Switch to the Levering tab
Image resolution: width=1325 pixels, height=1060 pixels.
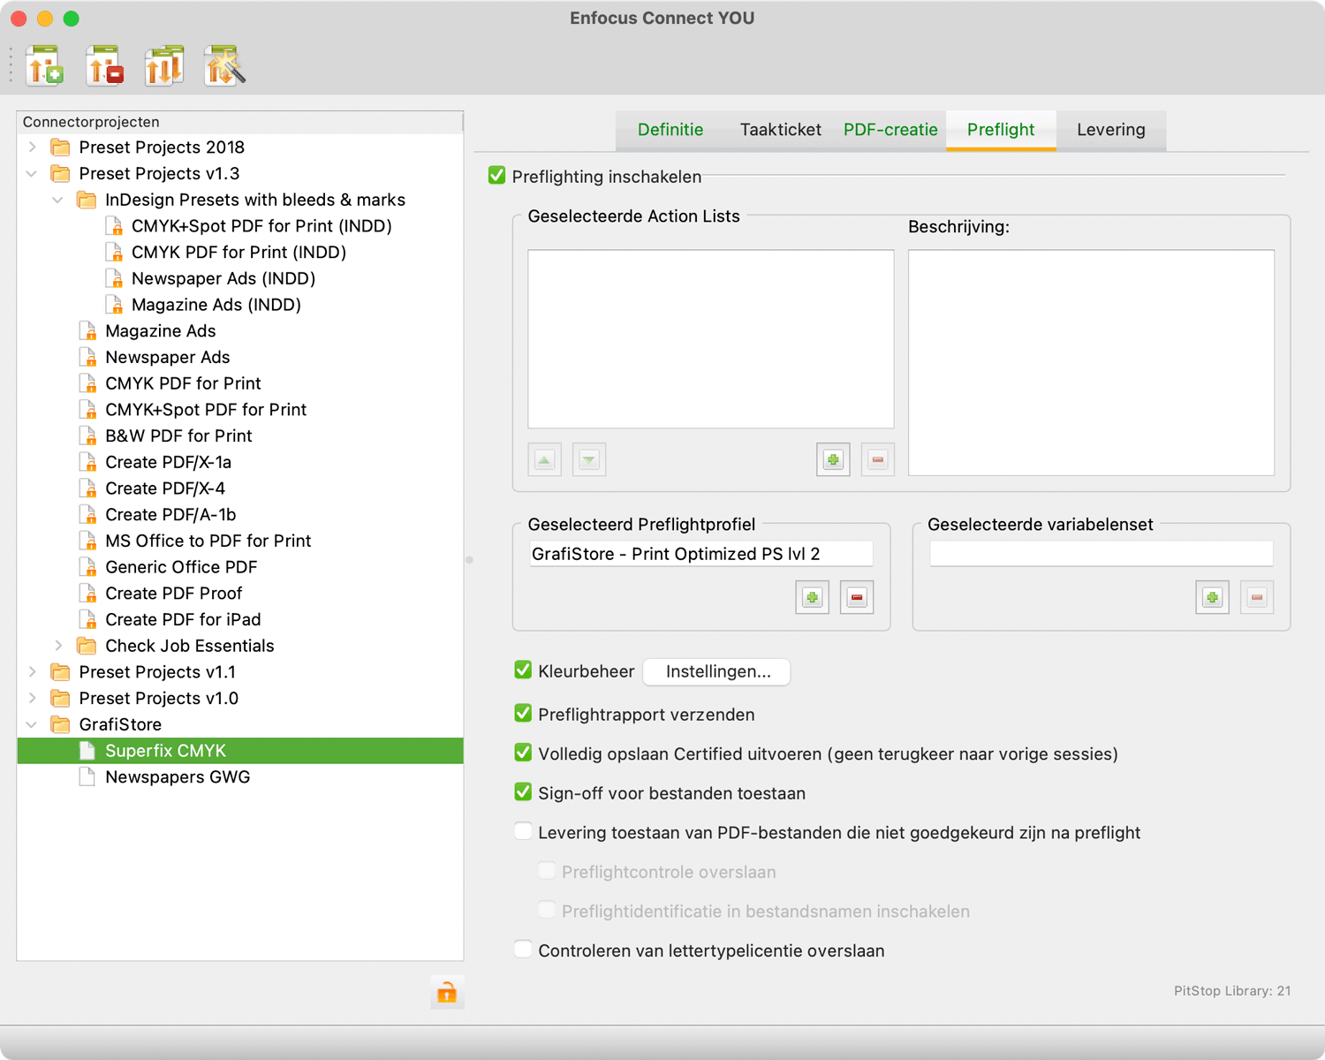click(1110, 130)
